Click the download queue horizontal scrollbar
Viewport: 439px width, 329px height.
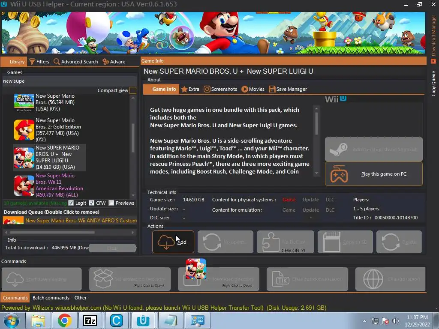[52, 232]
